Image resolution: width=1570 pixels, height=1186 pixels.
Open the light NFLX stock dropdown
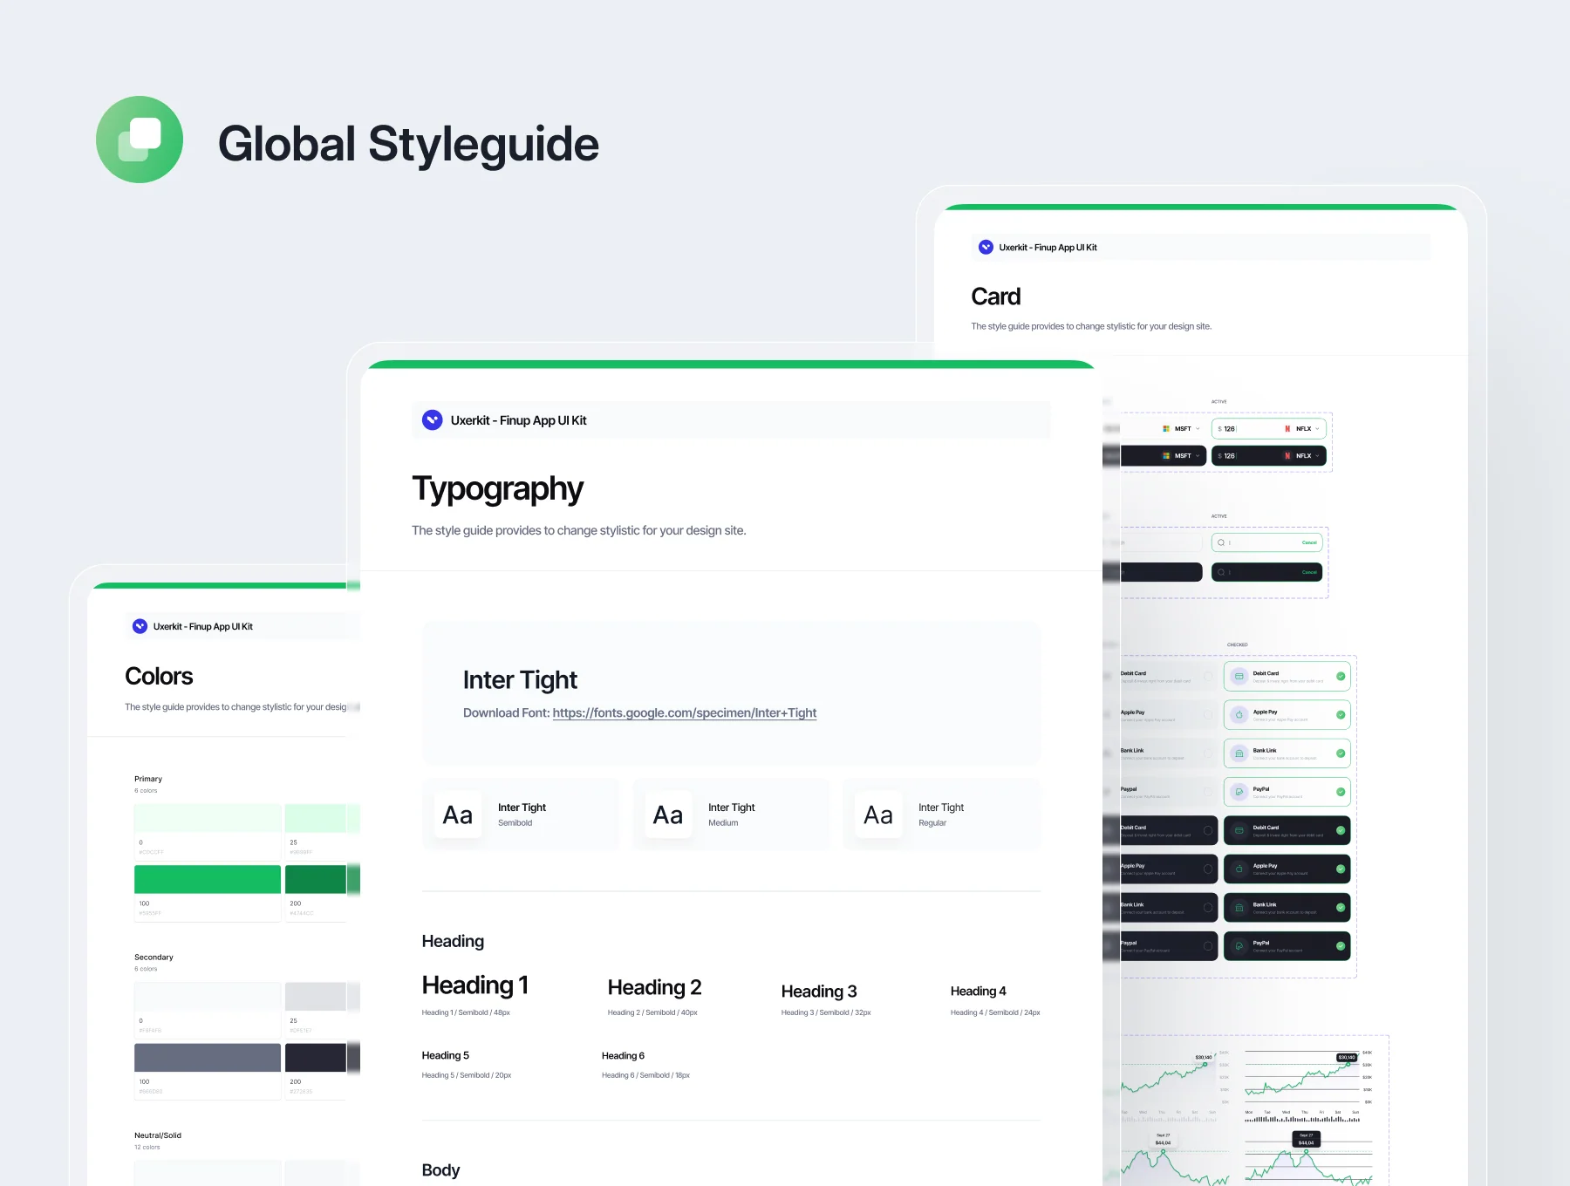[x=1317, y=429]
